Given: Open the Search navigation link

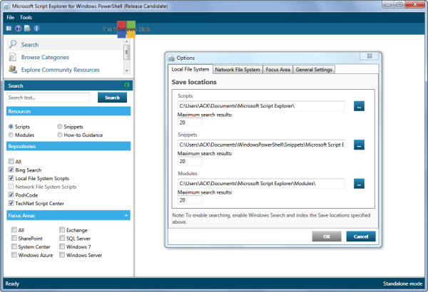Looking at the screenshot, I should point(30,44).
